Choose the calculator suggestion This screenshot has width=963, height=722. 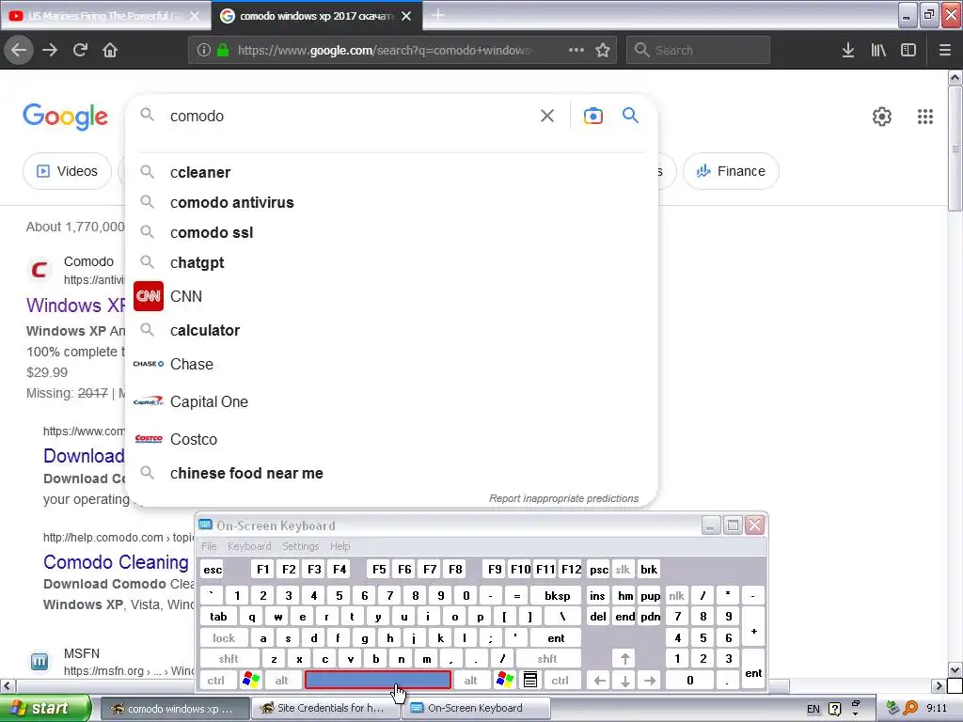click(x=391, y=330)
